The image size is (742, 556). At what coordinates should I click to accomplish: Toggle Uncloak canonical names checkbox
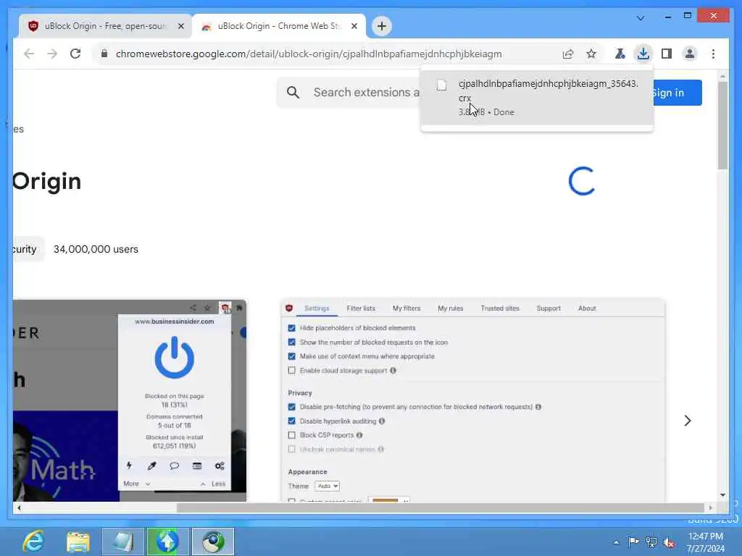click(x=291, y=449)
